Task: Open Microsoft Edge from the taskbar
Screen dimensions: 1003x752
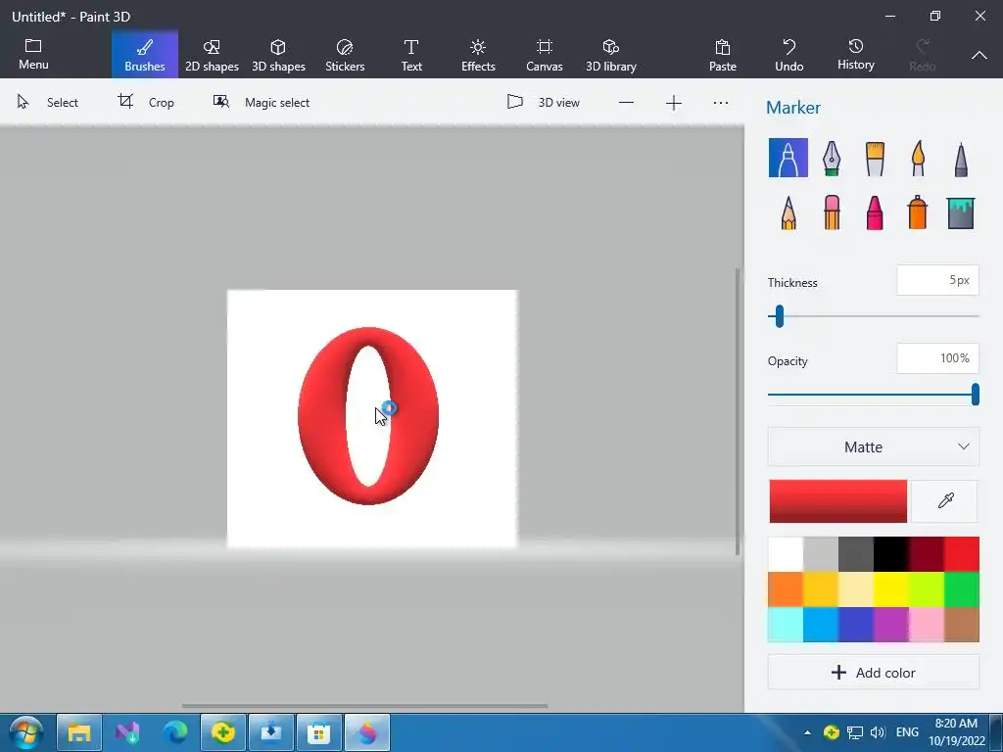Action: point(175,732)
